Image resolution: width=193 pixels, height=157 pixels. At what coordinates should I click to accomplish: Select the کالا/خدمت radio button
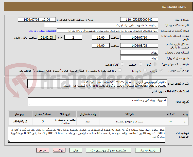tap(122, 64)
